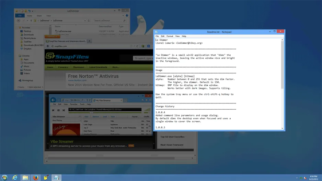322x181 pixels.
Task: Click the Firefox horizontal scrollbar
Action: (x=111, y=158)
